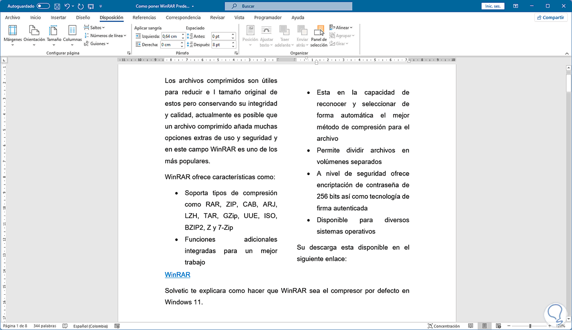Decrease the Derecha indent with down arrow
The height and width of the screenshot is (330, 572).
coord(183,46)
